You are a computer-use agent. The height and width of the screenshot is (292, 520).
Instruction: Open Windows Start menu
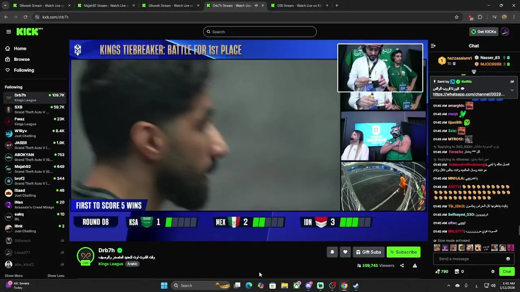(164, 286)
